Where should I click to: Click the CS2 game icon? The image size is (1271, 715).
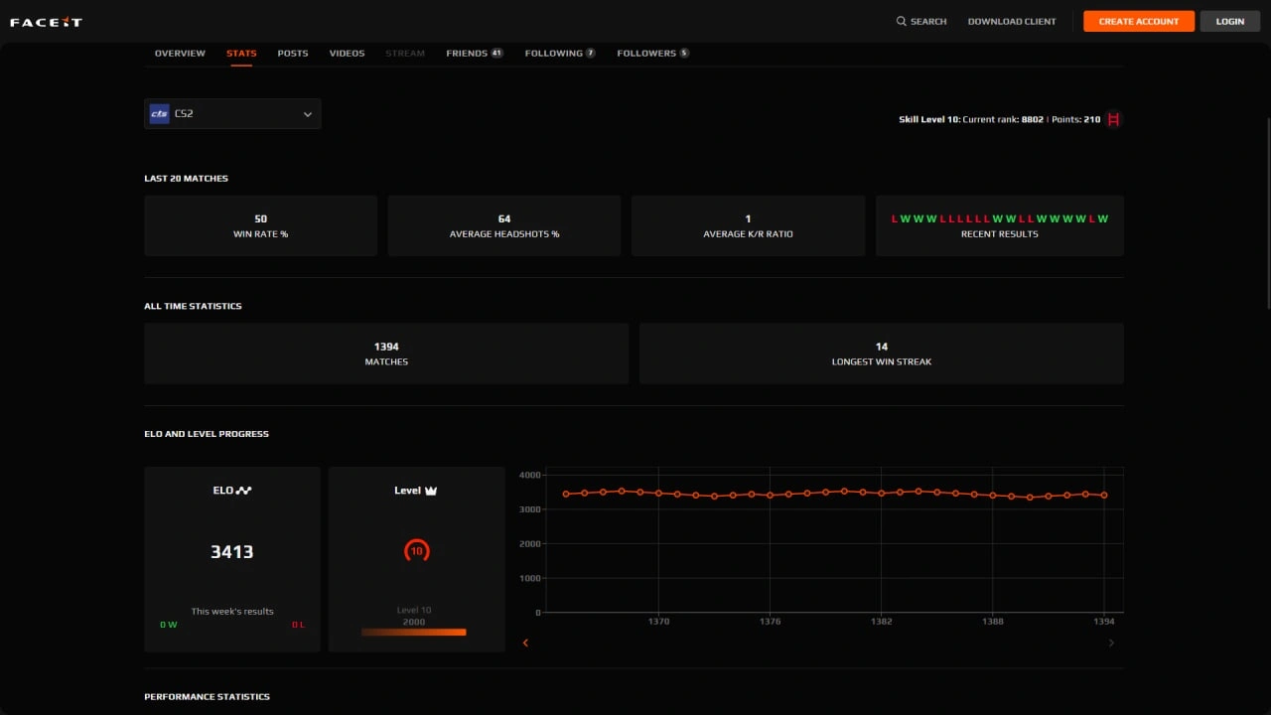pyautogui.click(x=159, y=114)
